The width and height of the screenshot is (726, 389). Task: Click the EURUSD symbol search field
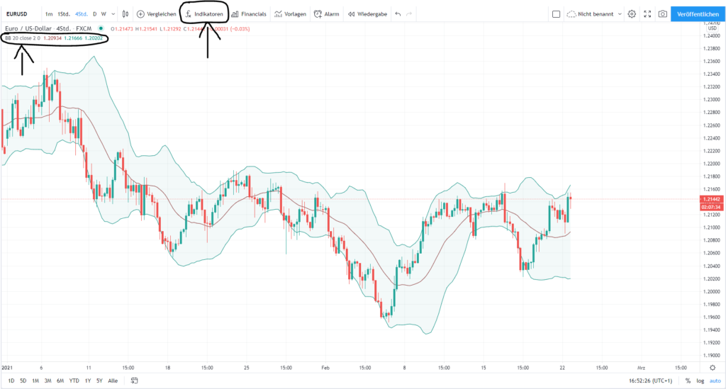tap(17, 13)
